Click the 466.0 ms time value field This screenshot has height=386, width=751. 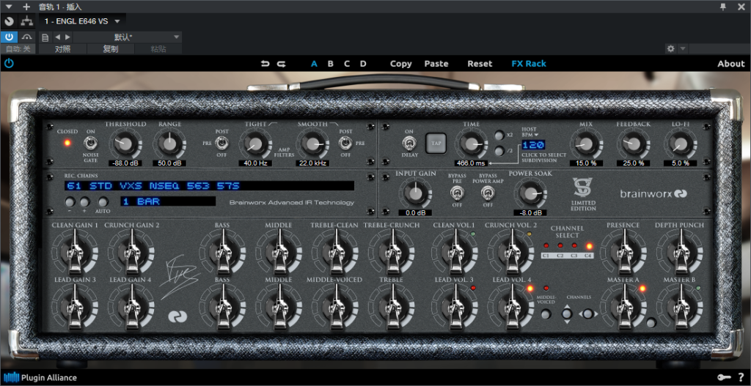click(x=471, y=163)
